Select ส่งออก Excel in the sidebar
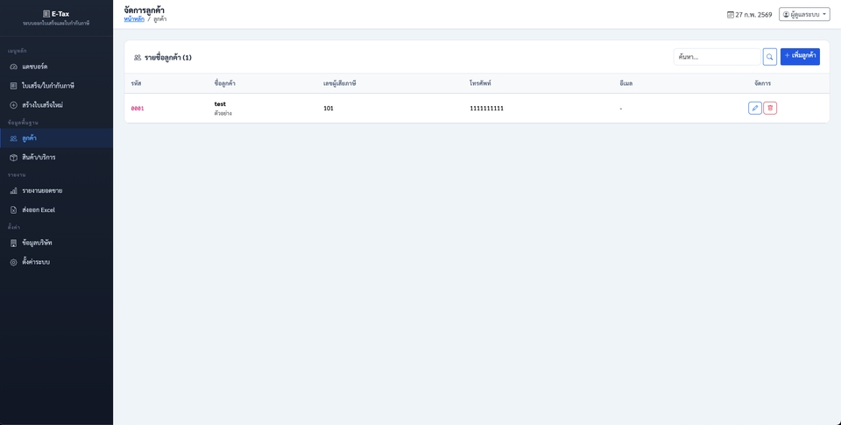The height and width of the screenshot is (425, 841). [x=39, y=210]
